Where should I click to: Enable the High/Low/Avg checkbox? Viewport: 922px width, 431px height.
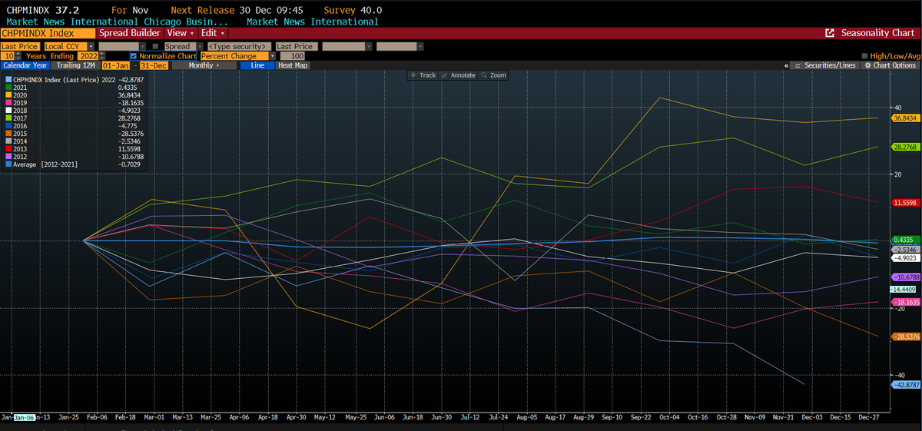pyautogui.click(x=864, y=56)
